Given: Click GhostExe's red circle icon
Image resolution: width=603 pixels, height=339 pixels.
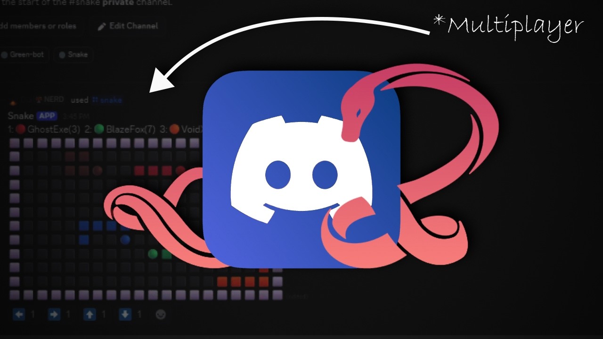Looking at the screenshot, I should pos(21,129).
